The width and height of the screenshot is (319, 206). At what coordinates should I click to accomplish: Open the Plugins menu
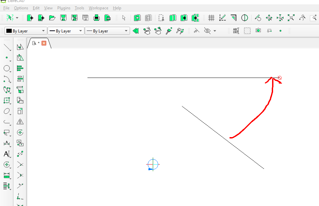[64, 8]
